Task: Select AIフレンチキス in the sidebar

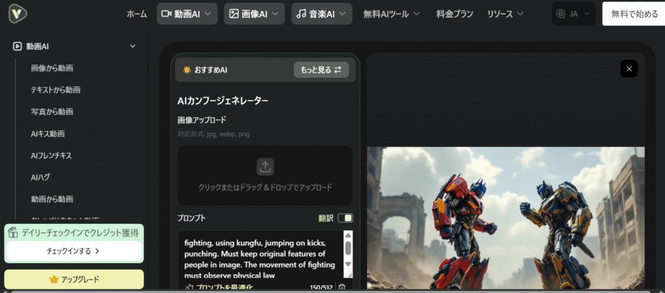Action: (51, 156)
